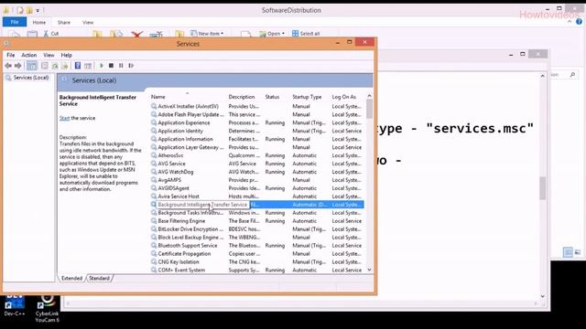
Task: Go back using the Services toolbar arrow
Action: point(8,66)
